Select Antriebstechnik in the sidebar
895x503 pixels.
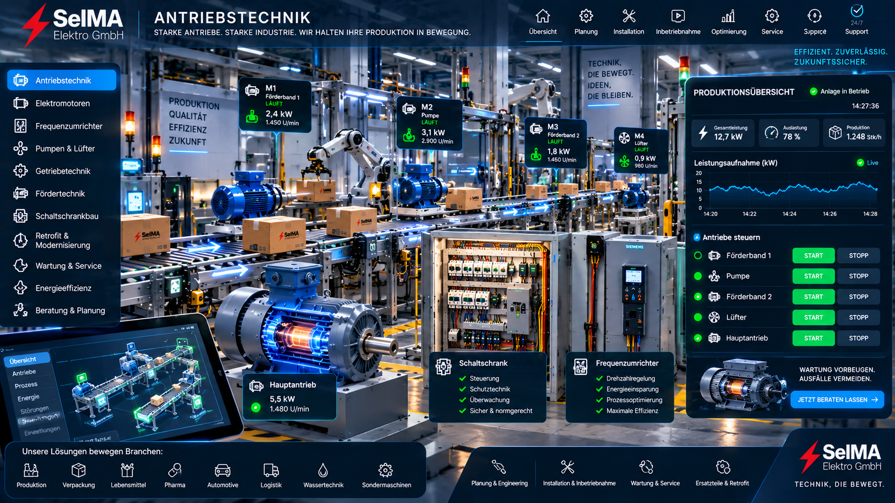point(62,80)
